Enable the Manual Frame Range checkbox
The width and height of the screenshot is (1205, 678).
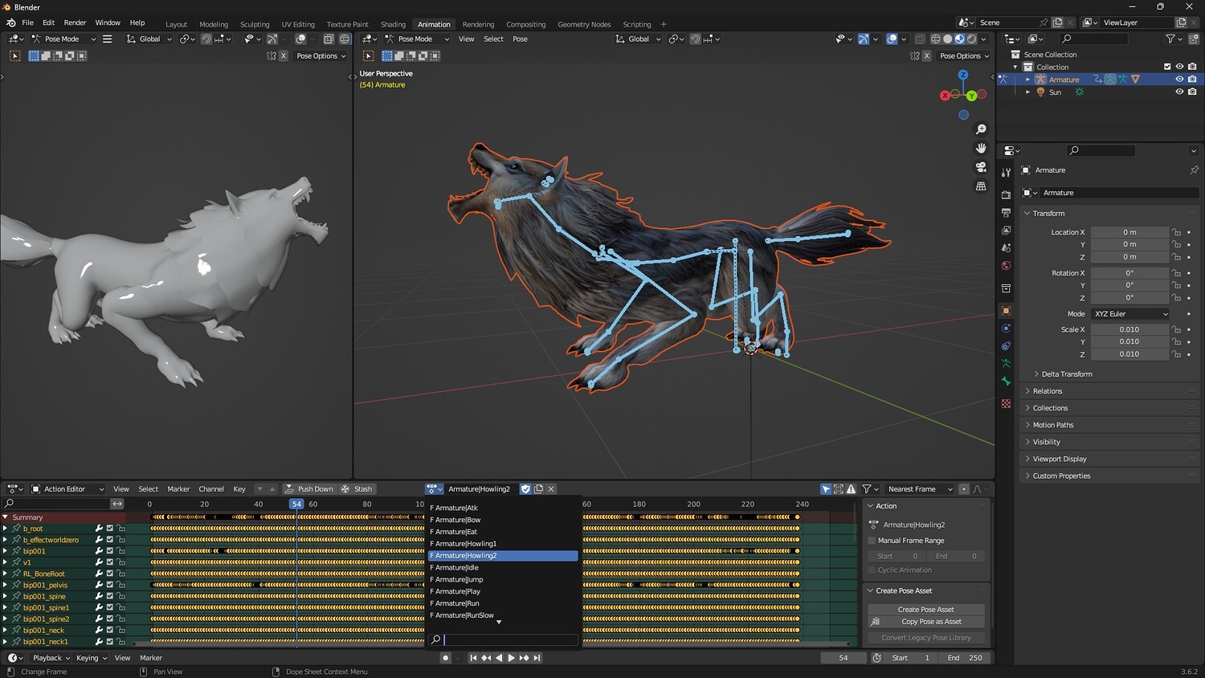tap(872, 541)
